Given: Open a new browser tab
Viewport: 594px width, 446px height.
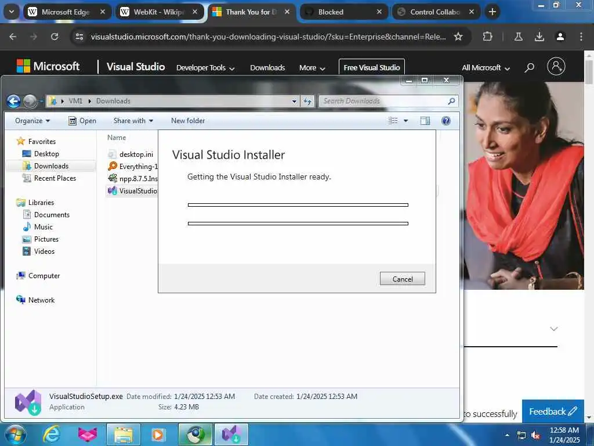Looking at the screenshot, I should pos(492,12).
